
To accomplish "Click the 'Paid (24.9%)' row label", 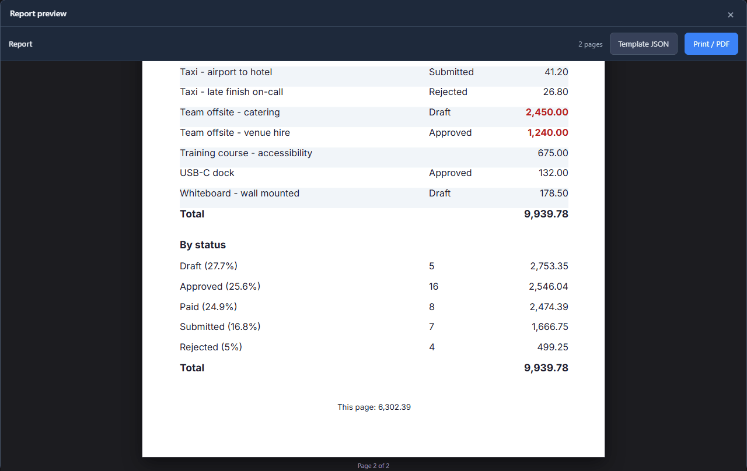I will [x=208, y=307].
